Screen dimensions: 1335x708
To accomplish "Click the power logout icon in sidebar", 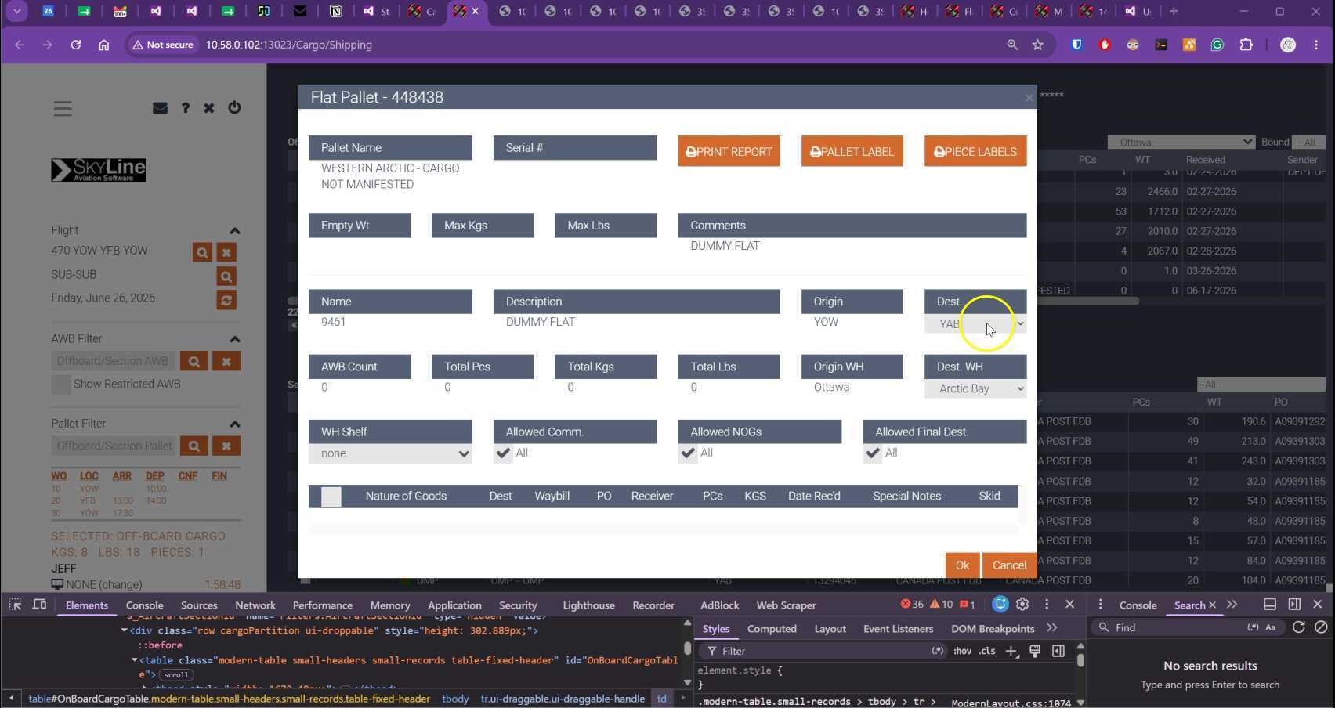I will pos(234,107).
